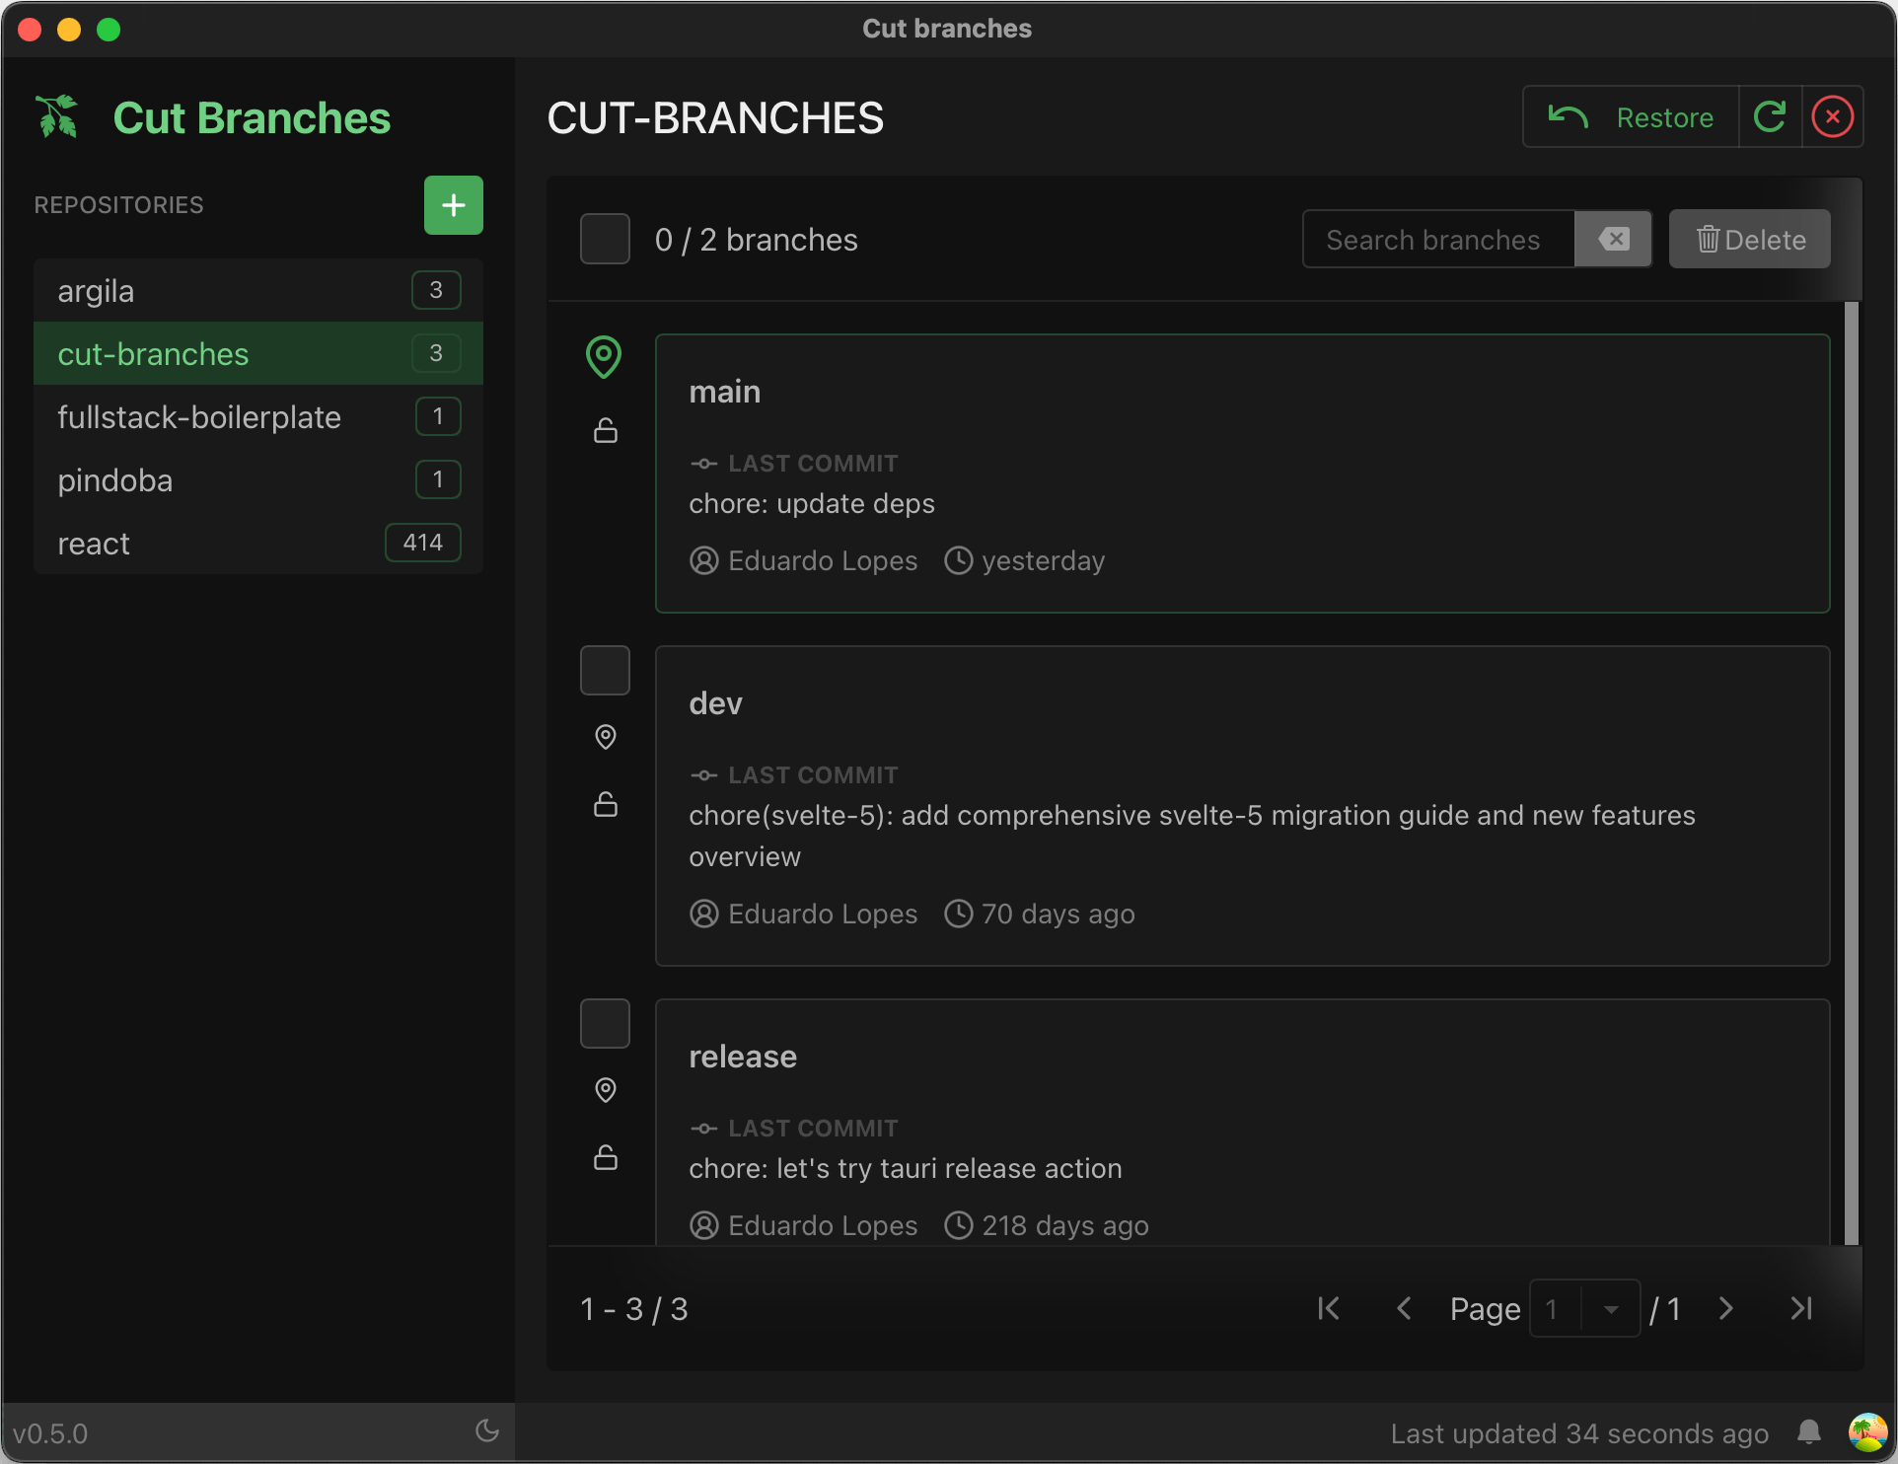This screenshot has height=1464, width=1898.
Task: Toggle the select-all branches checkbox
Action: pos(605,238)
